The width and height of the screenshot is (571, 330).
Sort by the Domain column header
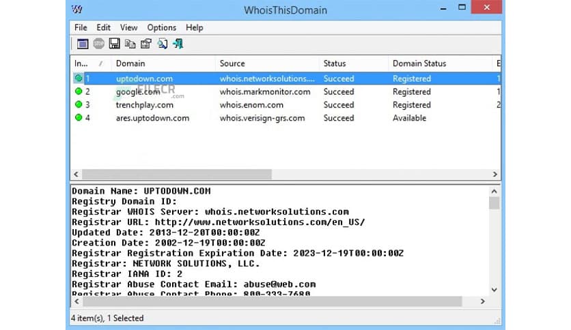tap(163, 63)
